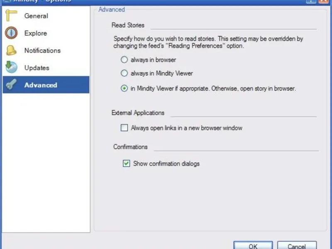Screen dimensions: 332x249
Task: Click the help icon in title bar
Action: point(311,1)
